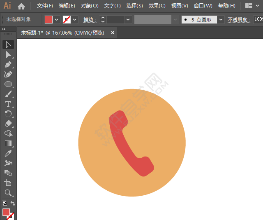
Task: Reset to default fill and stroke
Action: click(4, 204)
